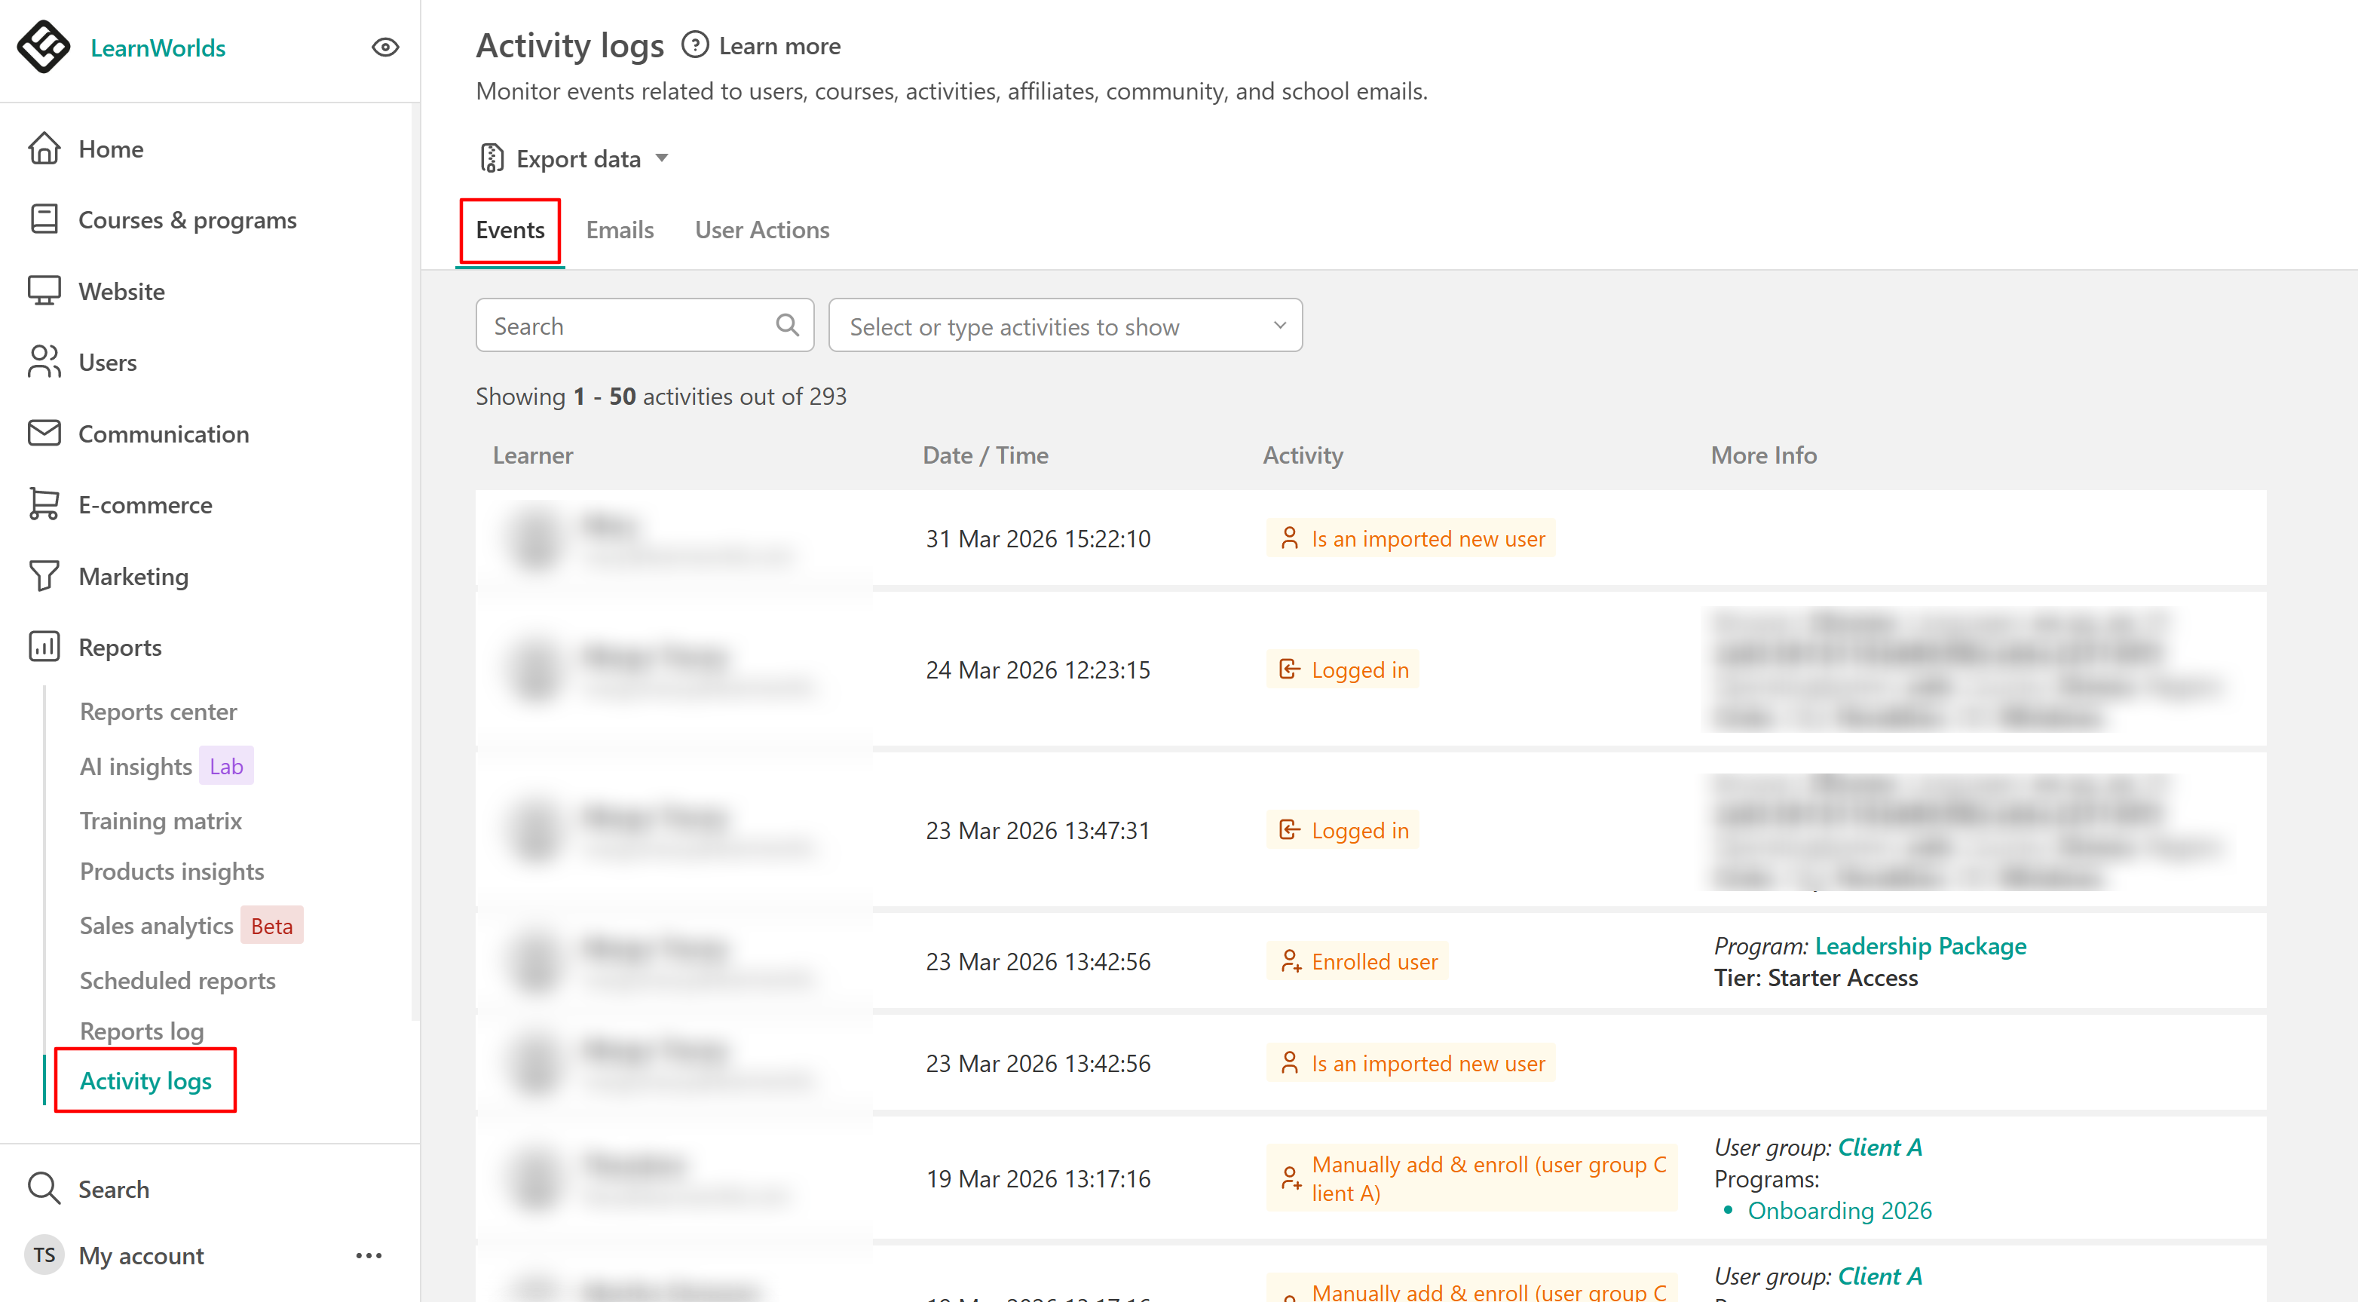This screenshot has height=1302, width=2358.
Task: Switch to the User Actions tab
Action: point(761,230)
